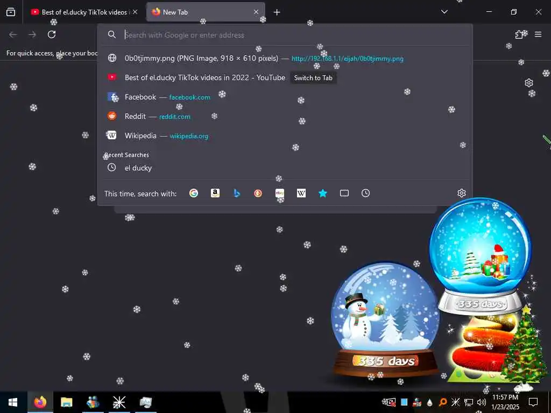This screenshot has height=413, width=551.
Task: Choose the Wikipedia suggestion
Action: 285,136
